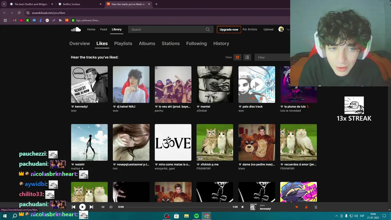Go to the Following tab
The image size is (391, 220).
[196, 43]
